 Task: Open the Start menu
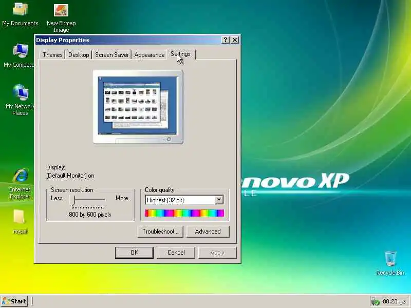coord(15,301)
